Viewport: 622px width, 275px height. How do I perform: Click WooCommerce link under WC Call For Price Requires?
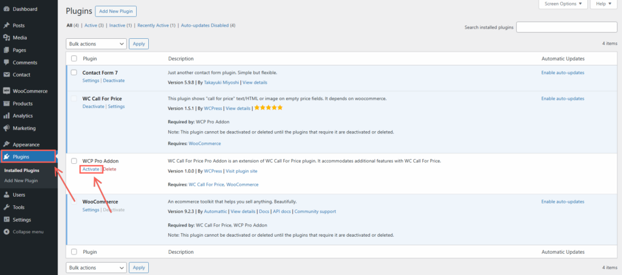(x=205, y=143)
